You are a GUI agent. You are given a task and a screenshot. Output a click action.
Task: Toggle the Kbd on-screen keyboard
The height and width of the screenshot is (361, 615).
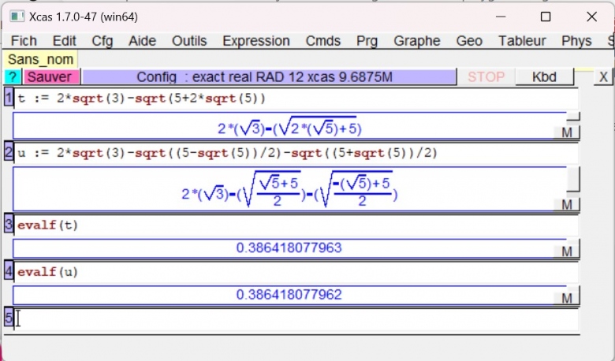(x=544, y=77)
